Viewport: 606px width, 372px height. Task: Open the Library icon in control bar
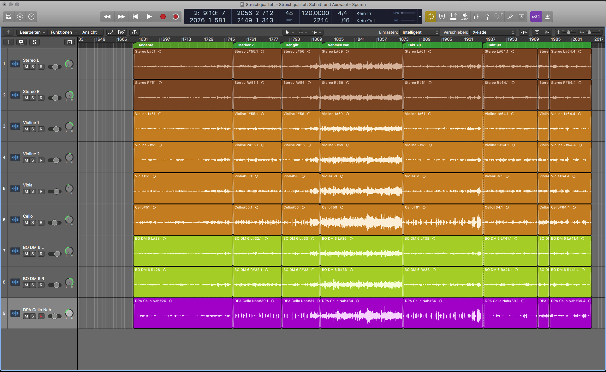pyautogui.click(x=9, y=17)
